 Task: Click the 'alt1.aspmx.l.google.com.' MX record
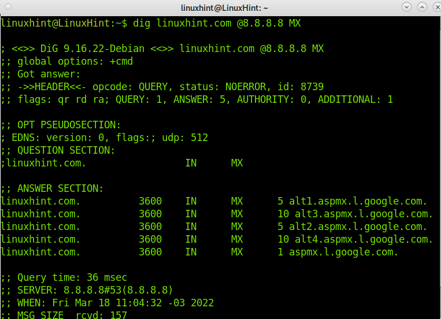[358, 201]
